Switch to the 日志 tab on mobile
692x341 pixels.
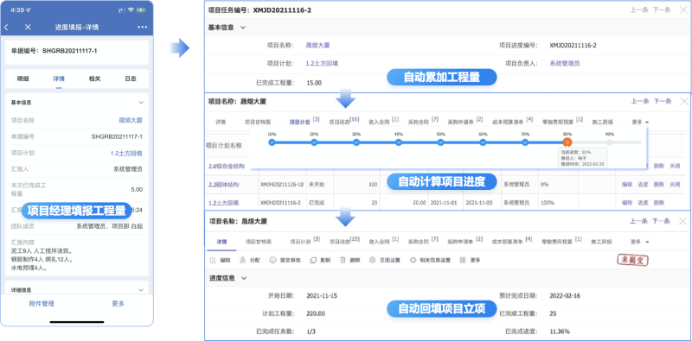coord(131,79)
